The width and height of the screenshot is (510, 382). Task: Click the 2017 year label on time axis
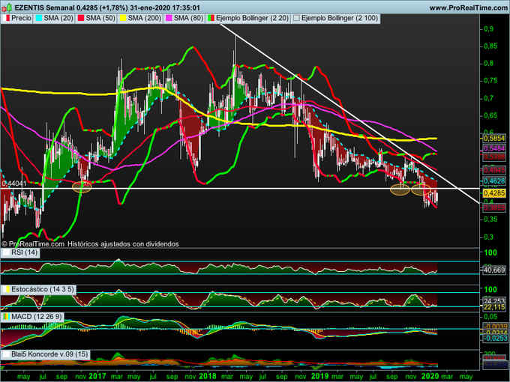pos(97,376)
